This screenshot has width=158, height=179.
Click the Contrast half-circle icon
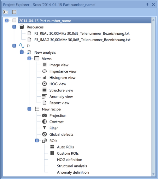[x=44, y=122]
